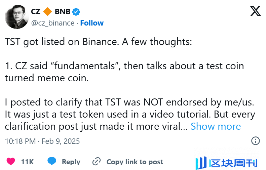The height and width of the screenshot is (170, 266).
Task: Open the Twitter info circle icon
Action: (256, 141)
